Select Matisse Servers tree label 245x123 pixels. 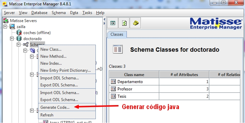click(x=23, y=21)
